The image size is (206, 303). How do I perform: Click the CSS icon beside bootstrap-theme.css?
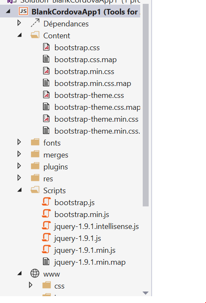pos(46,95)
